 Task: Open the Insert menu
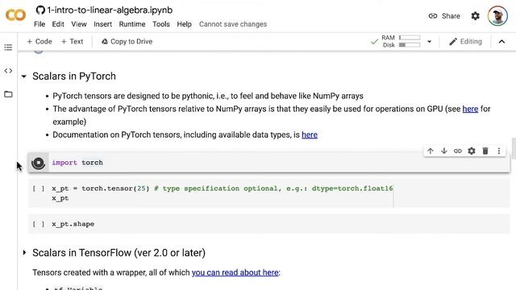[x=102, y=24]
